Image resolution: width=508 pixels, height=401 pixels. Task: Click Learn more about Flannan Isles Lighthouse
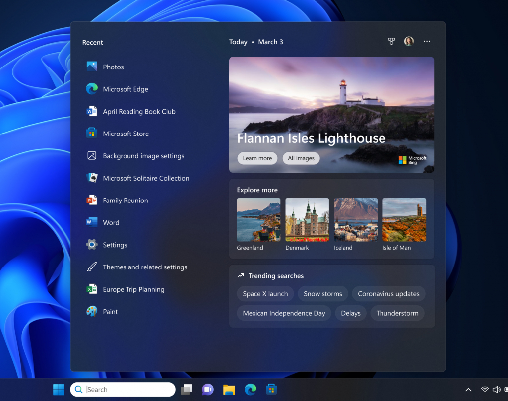click(x=257, y=158)
